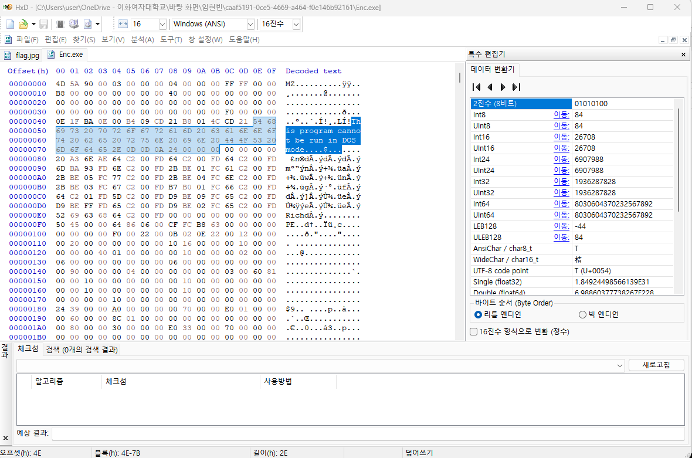Expand the checksum selection dropdown
Screen dimensions: 692x458
point(620,365)
